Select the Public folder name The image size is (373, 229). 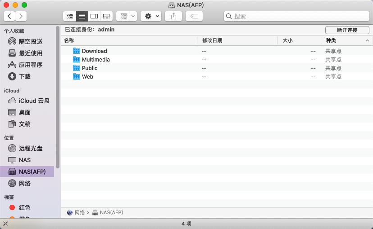[x=90, y=68]
